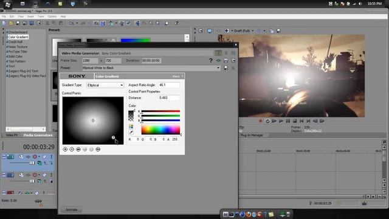Save the preset with disk icon
The width and height of the screenshot is (389, 219).
[225, 68]
